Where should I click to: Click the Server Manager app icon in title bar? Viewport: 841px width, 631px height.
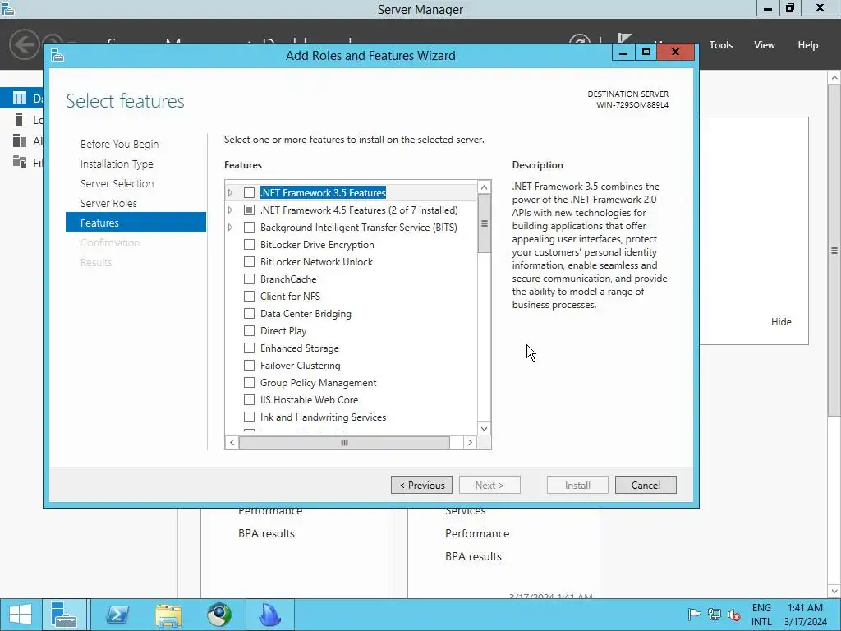point(8,8)
